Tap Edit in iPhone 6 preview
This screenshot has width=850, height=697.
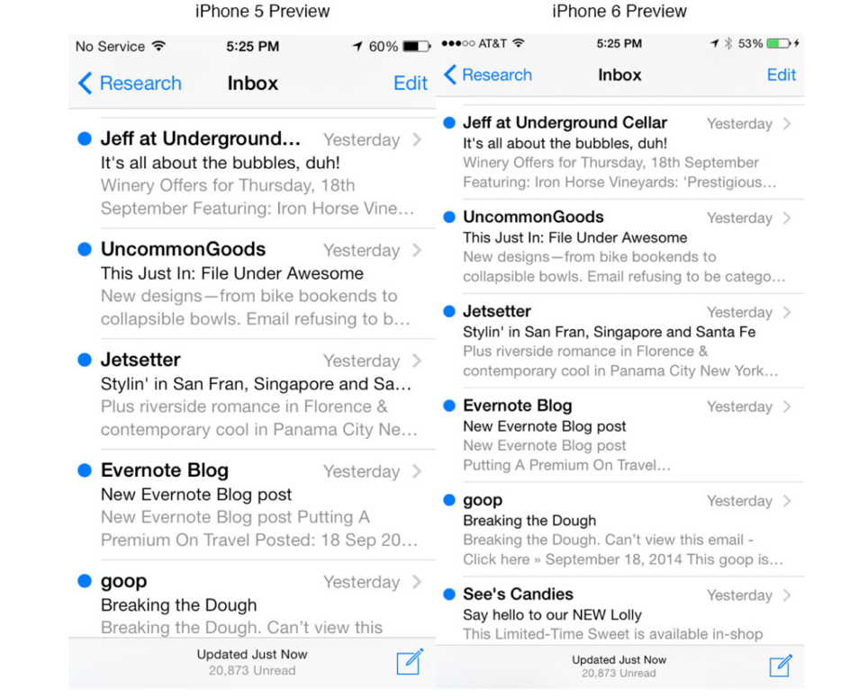(782, 75)
